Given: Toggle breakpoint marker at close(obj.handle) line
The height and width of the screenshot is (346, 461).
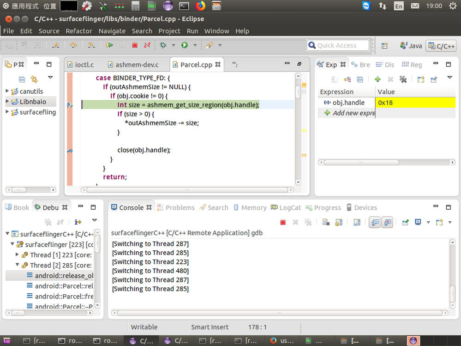Looking at the screenshot, I should pos(70,151).
